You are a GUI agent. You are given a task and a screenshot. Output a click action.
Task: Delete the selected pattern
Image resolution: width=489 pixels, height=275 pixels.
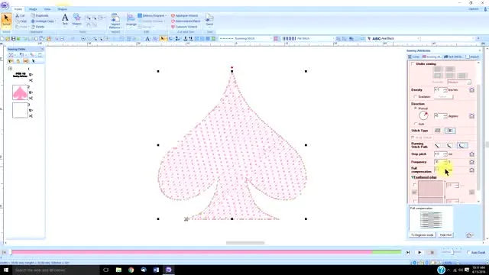[x=37, y=27]
